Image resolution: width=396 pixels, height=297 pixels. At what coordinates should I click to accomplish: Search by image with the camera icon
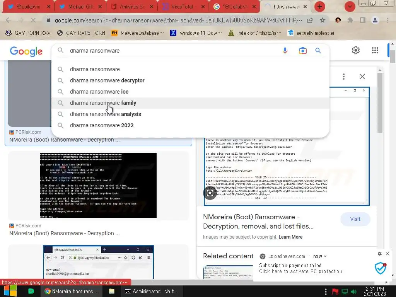pos(302,51)
